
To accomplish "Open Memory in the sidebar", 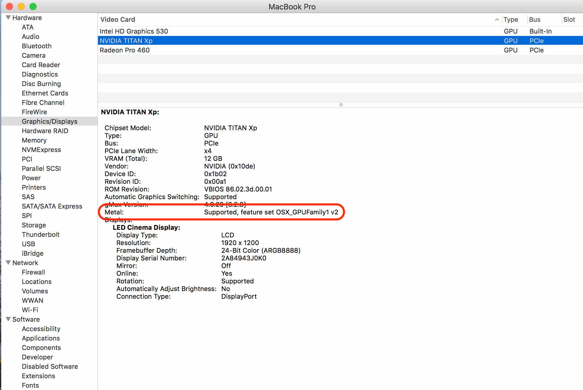I will [x=34, y=140].
